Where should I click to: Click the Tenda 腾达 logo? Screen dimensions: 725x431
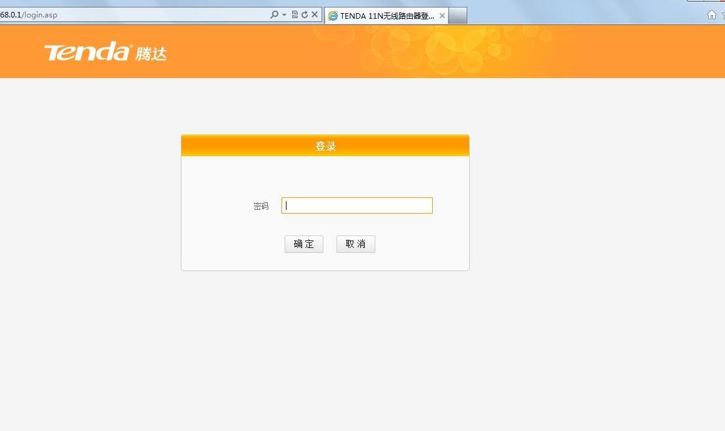pos(105,51)
